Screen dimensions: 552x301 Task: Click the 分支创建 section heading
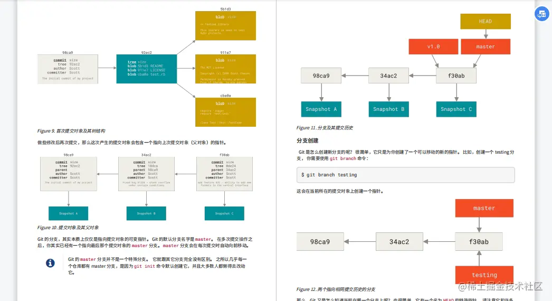click(307, 140)
